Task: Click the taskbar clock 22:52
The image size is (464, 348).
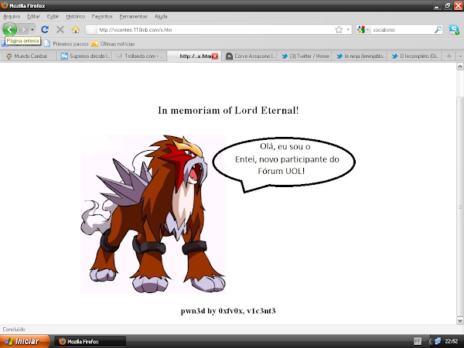Action: tap(452, 342)
